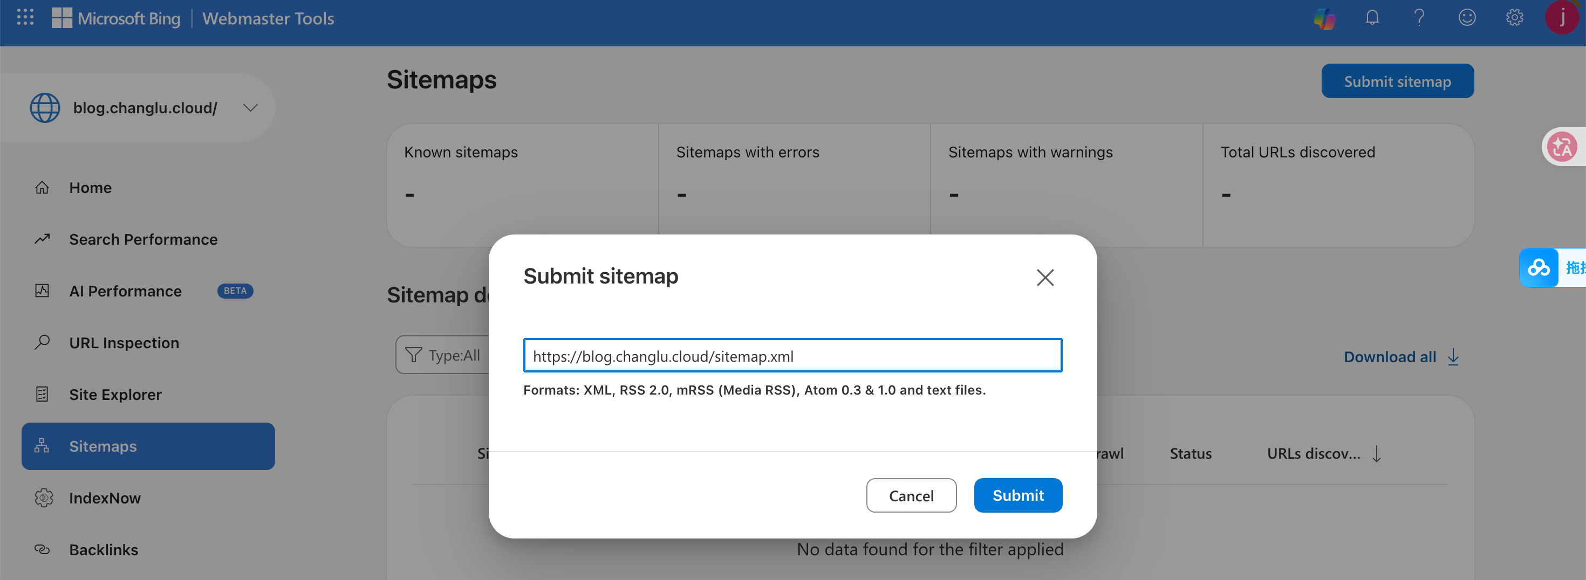Click the Webmaster Tools title
This screenshot has width=1586, height=580.
pyautogui.click(x=268, y=18)
